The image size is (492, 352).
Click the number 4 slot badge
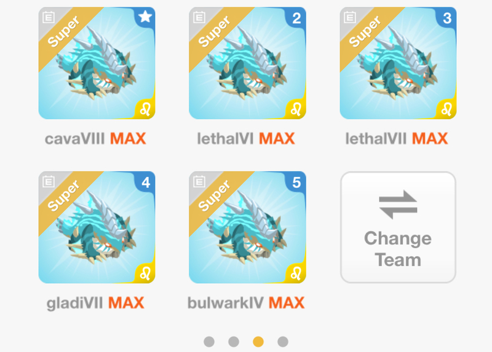(x=145, y=182)
